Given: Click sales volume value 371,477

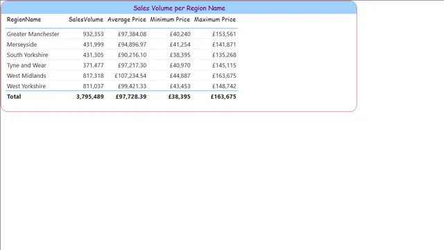Looking at the screenshot, I should [x=93, y=65].
